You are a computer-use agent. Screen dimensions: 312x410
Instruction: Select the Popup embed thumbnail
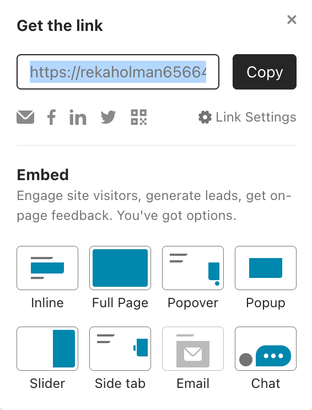(266, 268)
